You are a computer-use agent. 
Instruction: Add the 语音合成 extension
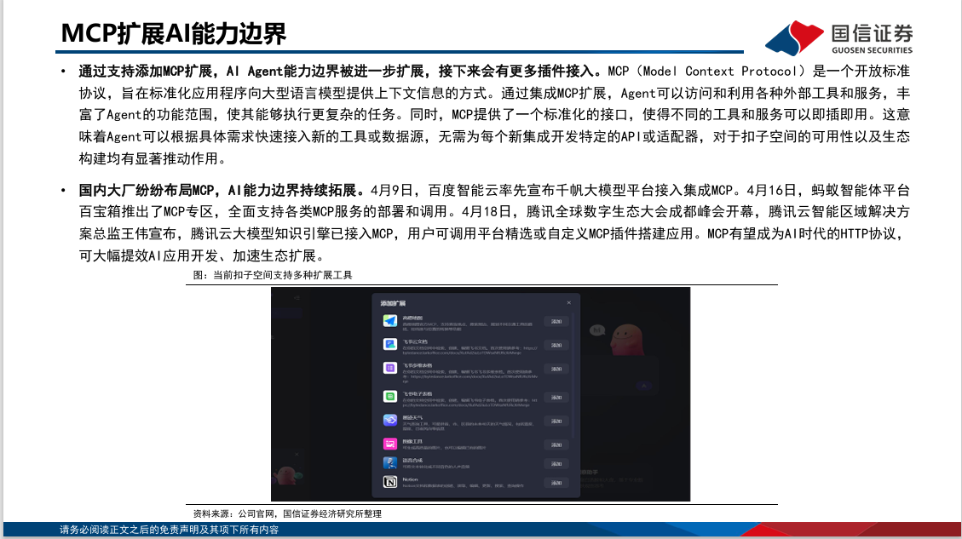coord(556,463)
